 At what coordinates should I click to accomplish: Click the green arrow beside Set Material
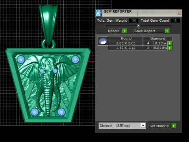click(x=174, y=126)
